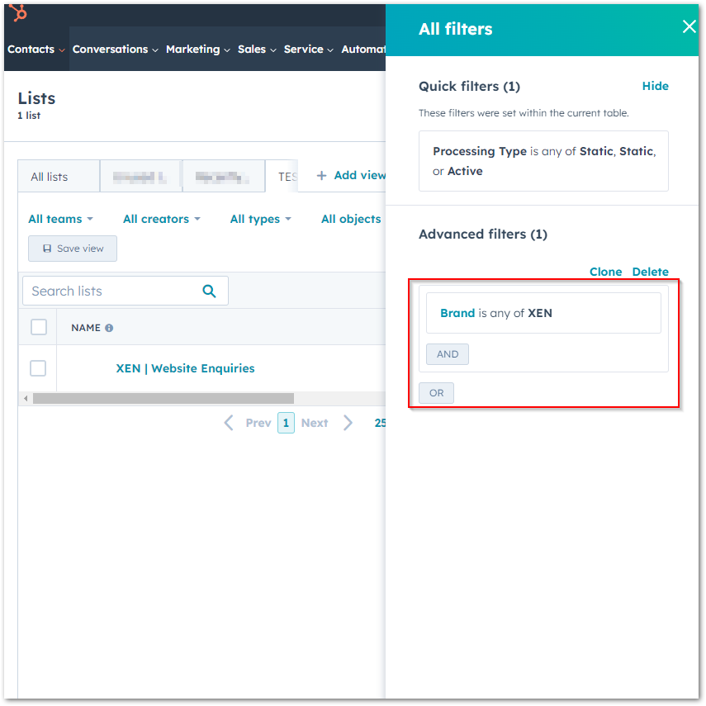
Task: Open the All teams dropdown
Action: point(59,219)
